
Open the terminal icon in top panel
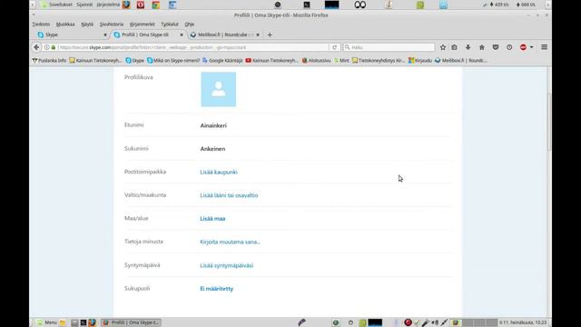tap(307, 5)
